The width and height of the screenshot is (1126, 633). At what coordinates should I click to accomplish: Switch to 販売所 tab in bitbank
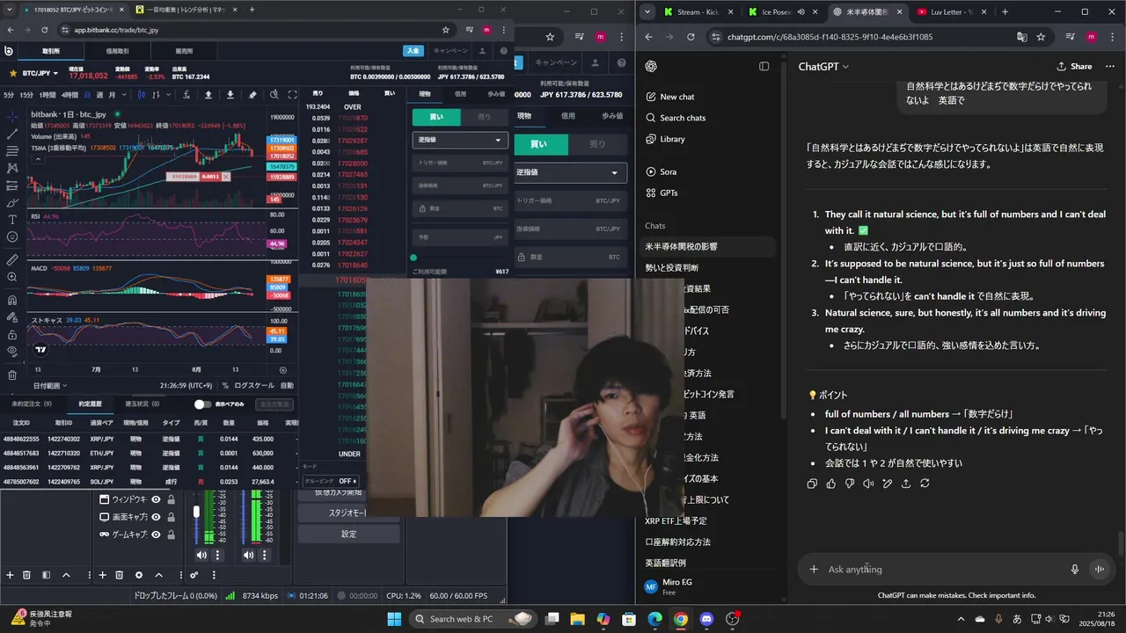tap(184, 51)
